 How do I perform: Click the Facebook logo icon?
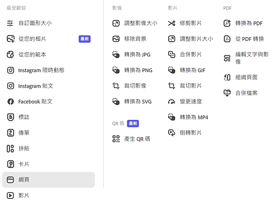click(10, 102)
